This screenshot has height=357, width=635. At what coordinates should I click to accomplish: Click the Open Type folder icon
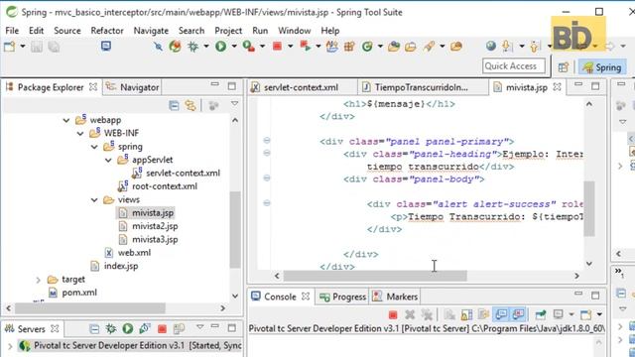pos(394,47)
